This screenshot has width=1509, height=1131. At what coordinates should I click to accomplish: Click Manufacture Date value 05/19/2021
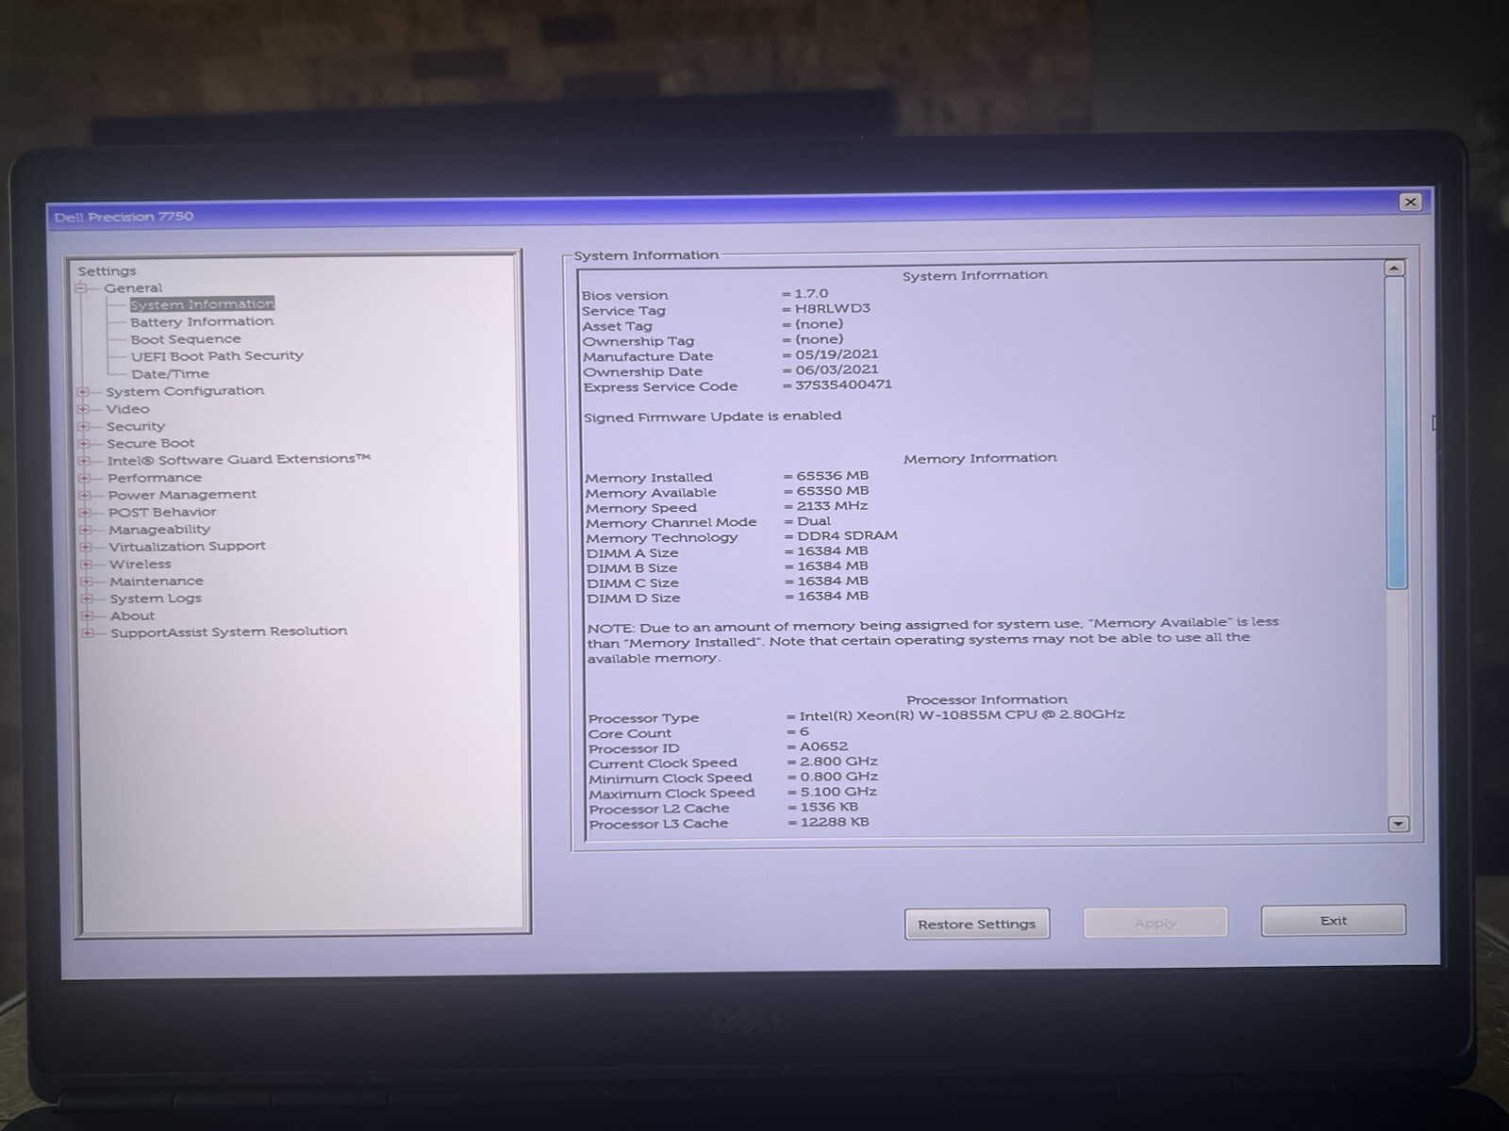837,354
